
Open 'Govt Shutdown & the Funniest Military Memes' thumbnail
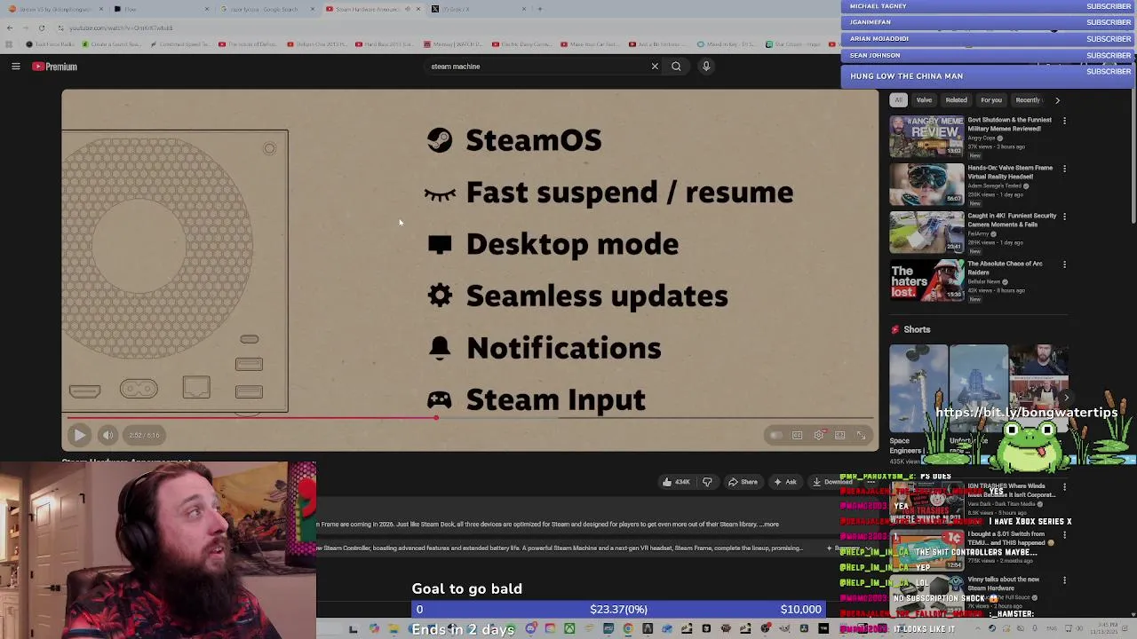click(926, 135)
